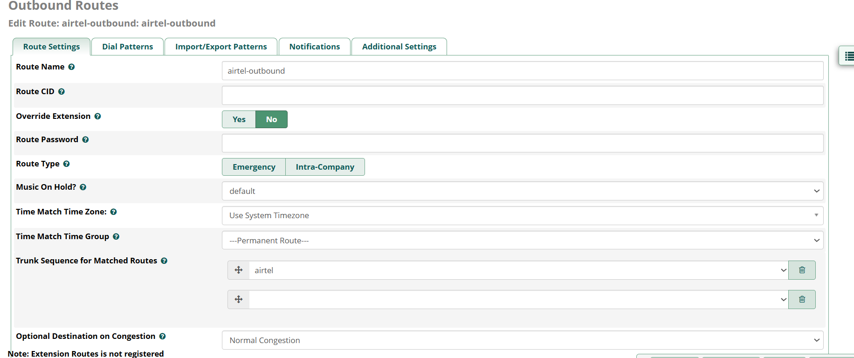Click the 'Trunk Sequence for Matched Routes' label
The width and height of the screenshot is (854, 358).
[x=86, y=261]
